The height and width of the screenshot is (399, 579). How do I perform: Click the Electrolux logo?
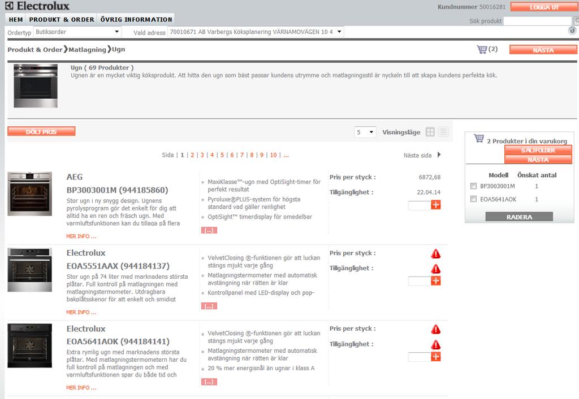tap(37, 6)
